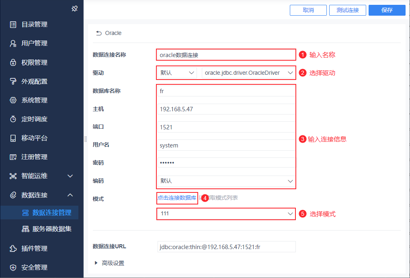Click the 取消 button
The height and width of the screenshot is (278, 410).
308,10
